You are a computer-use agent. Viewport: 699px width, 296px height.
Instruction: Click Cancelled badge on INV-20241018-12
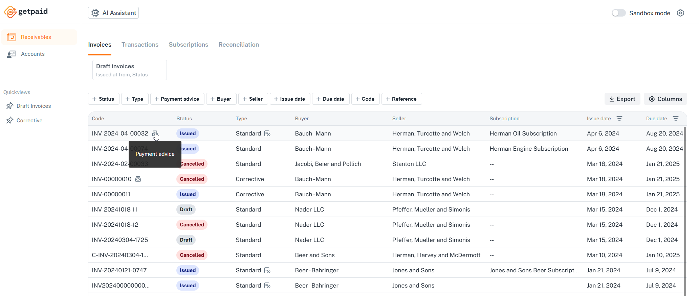(192, 225)
